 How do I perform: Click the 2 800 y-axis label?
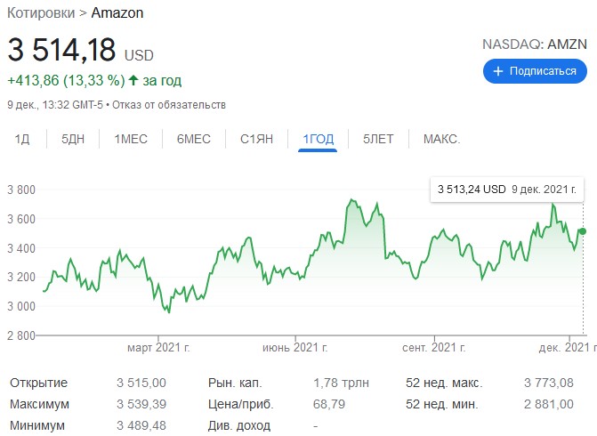(x=21, y=335)
